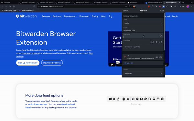Expand the Developers navigation menu
The width and height of the screenshot is (194, 121).
tap(70, 16)
